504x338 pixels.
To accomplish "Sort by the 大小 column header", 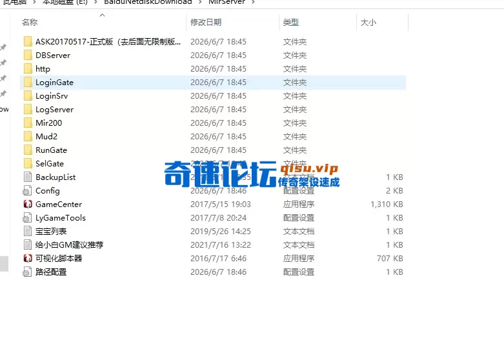I will (368, 22).
